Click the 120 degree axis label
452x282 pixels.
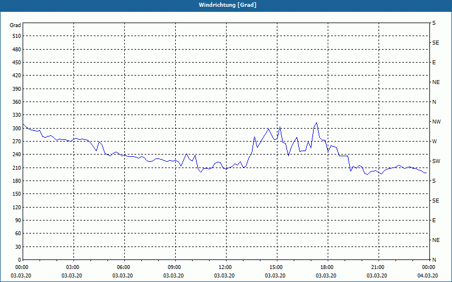17,207
